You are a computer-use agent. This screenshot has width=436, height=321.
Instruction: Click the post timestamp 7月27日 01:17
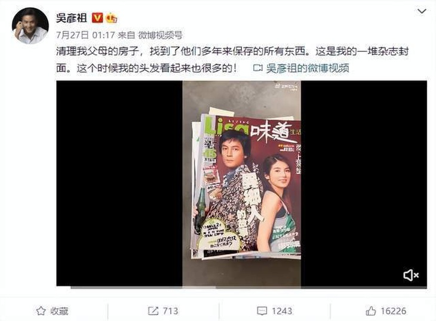pos(85,35)
